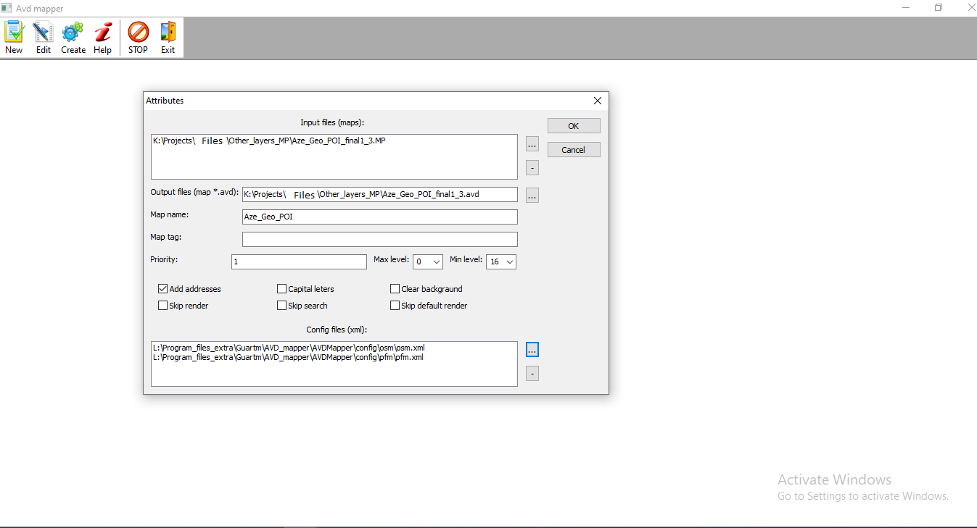Browse for output avd file
The width and height of the screenshot is (977, 528).
tap(532, 195)
